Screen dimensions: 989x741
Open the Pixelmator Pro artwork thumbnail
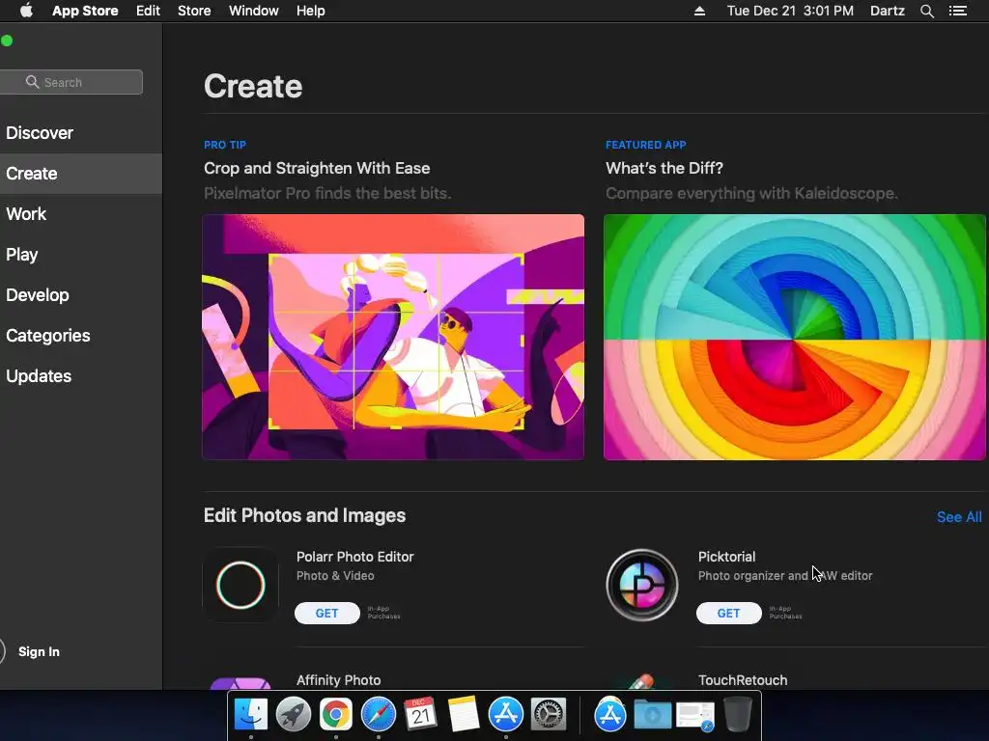coord(393,337)
